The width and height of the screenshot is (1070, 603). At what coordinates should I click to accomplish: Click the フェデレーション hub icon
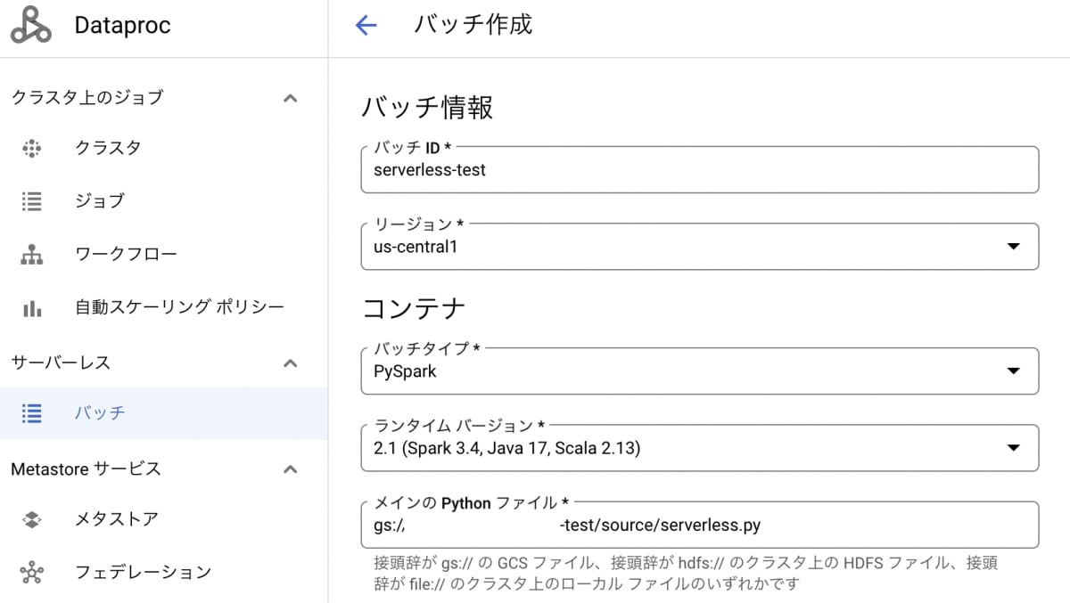point(32,572)
